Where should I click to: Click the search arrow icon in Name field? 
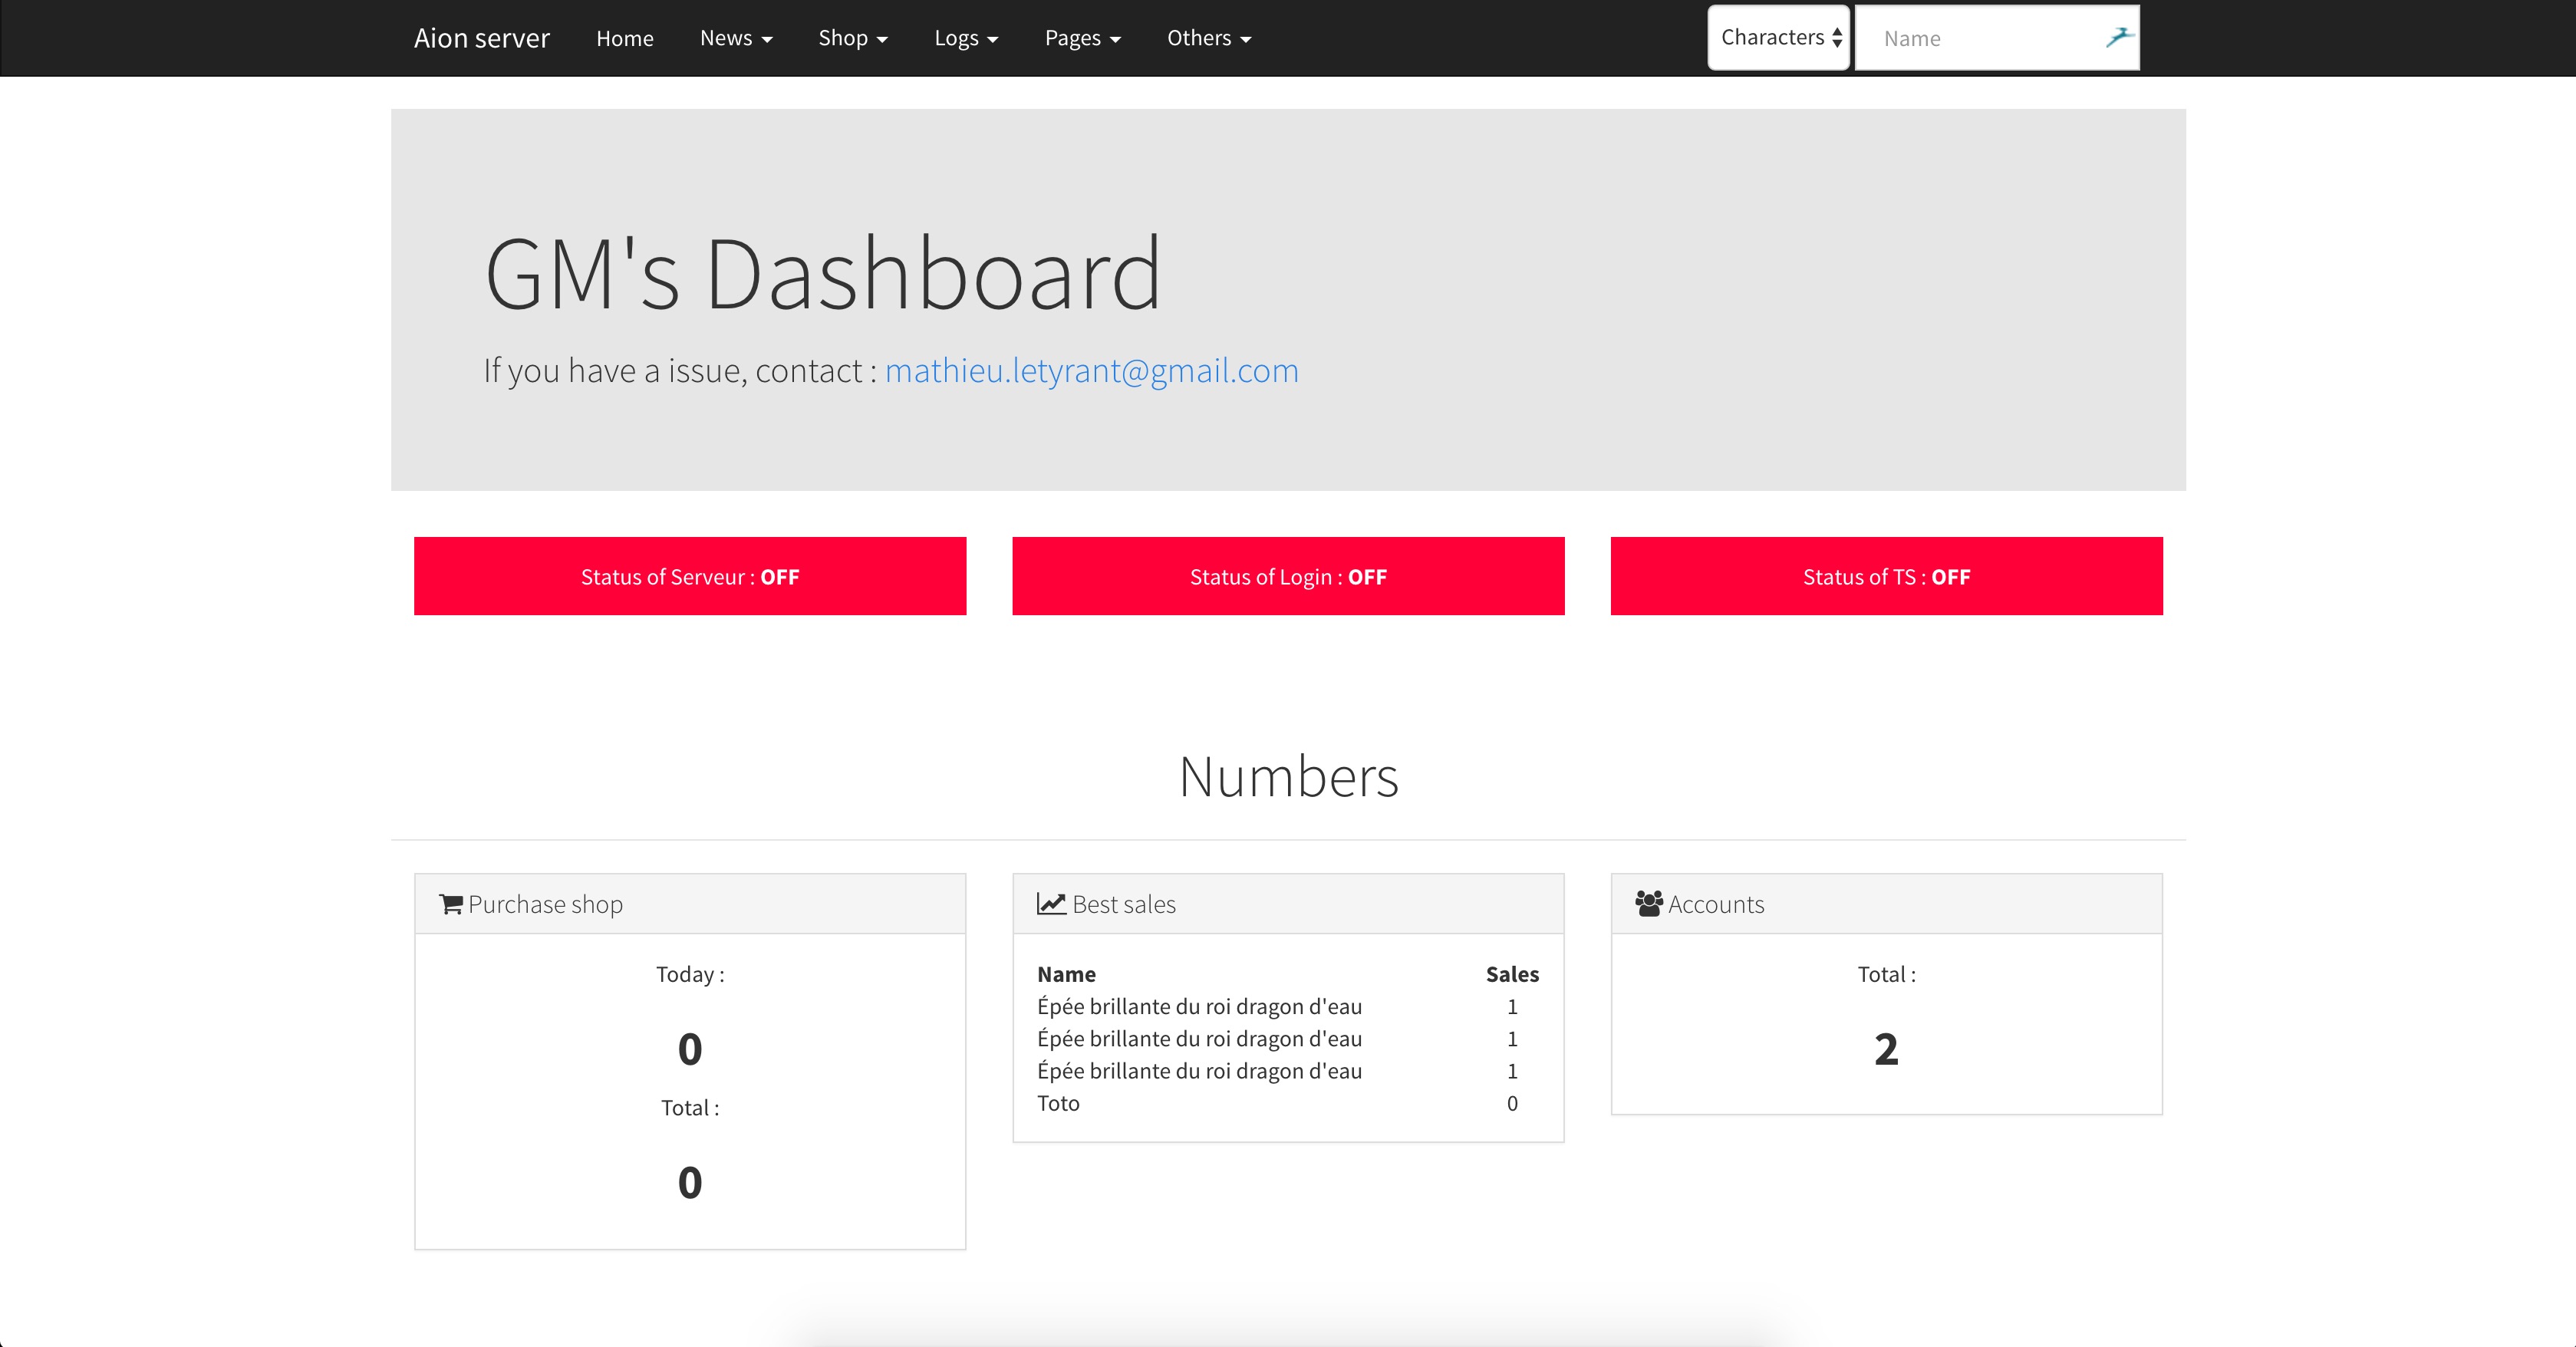pyautogui.click(x=2118, y=38)
